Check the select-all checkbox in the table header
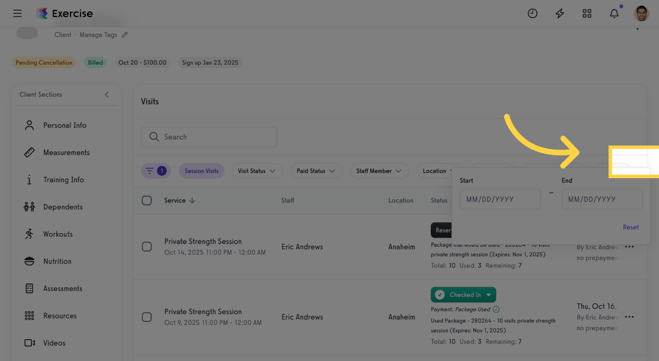 (147, 200)
